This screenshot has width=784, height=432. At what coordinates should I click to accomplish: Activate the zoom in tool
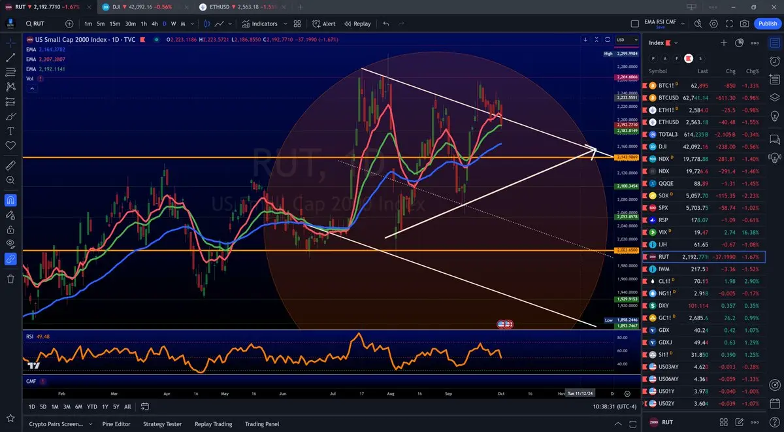10,180
